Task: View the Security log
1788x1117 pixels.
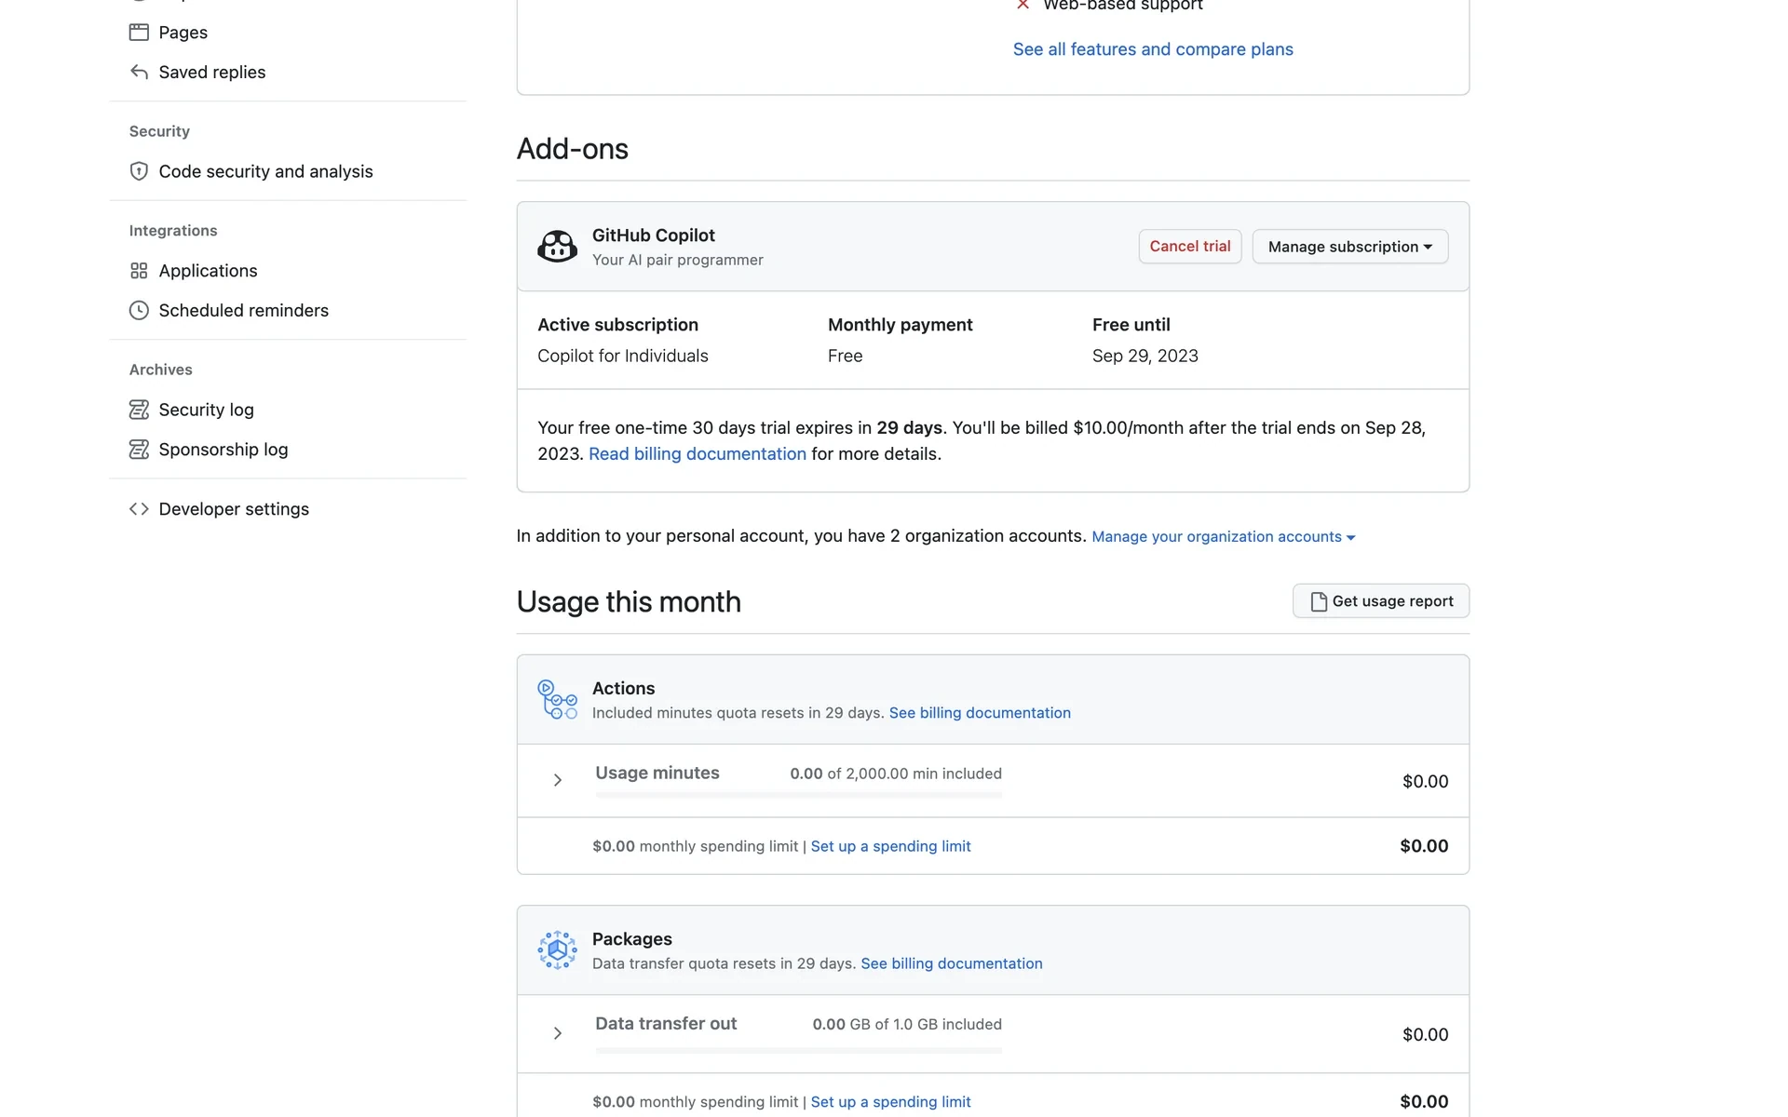Action: (206, 410)
